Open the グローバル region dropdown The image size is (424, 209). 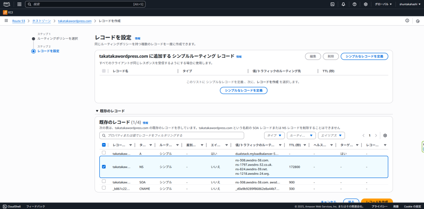tap(383, 4)
